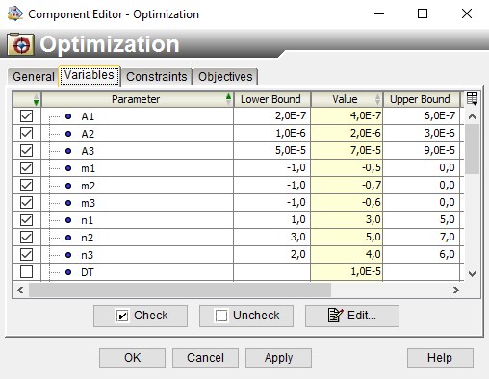Viewport: 489px width, 379px height.
Task: Select the Variables tab
Action: [x=90, y=75]
